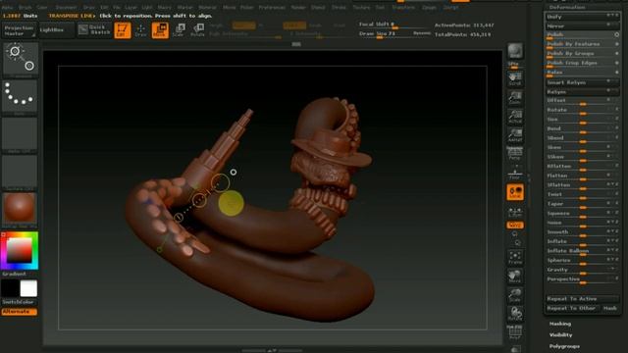
Task: Toggle the Edit mode button
Action: (122, 30)
